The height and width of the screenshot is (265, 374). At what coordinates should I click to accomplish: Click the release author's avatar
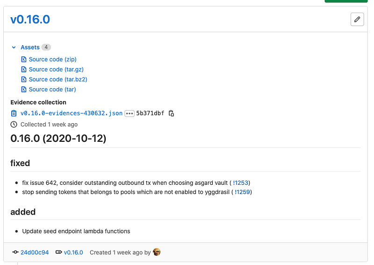pyautogui.click(x=157, y=252)
